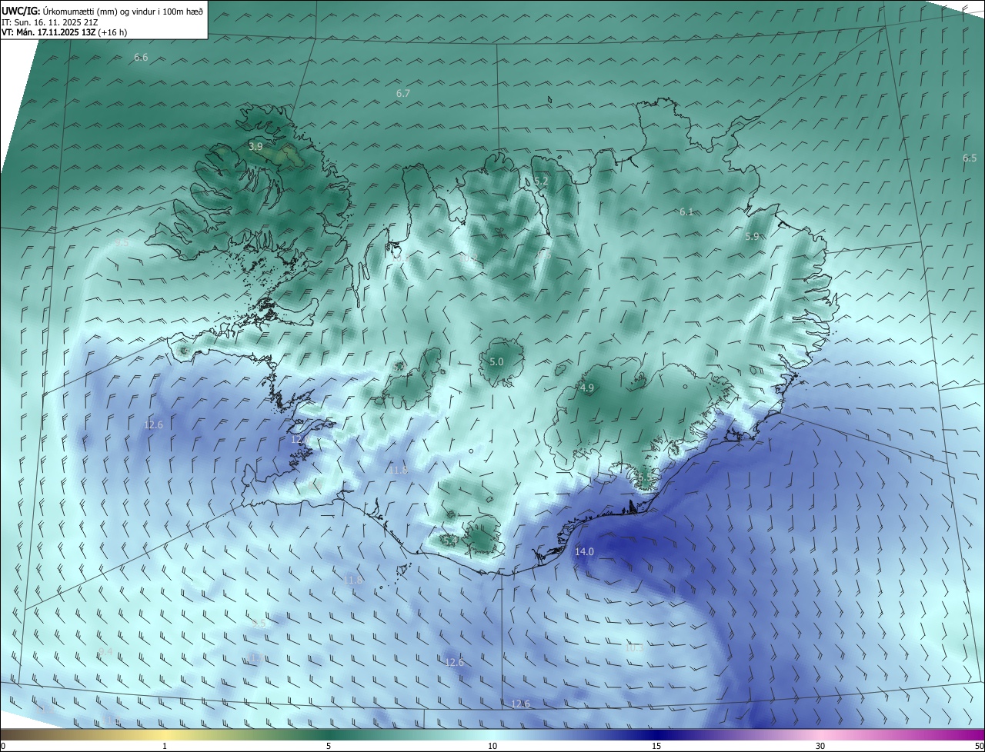
Task: Click the 4.9 label on Vatnajökull glacier
Action: (x=587, y=388)
